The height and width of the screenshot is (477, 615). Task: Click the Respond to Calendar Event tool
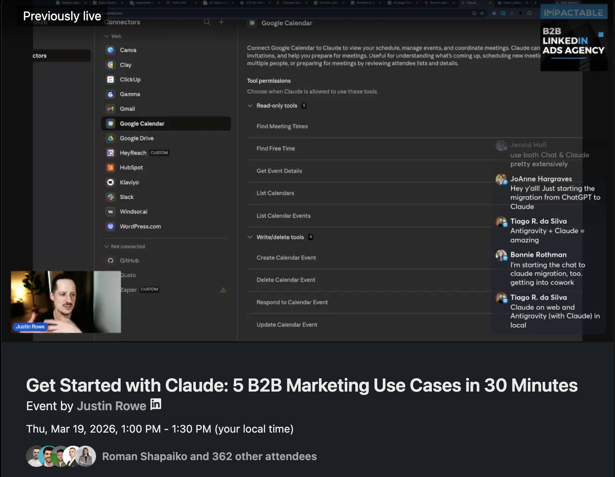(292, 302)
